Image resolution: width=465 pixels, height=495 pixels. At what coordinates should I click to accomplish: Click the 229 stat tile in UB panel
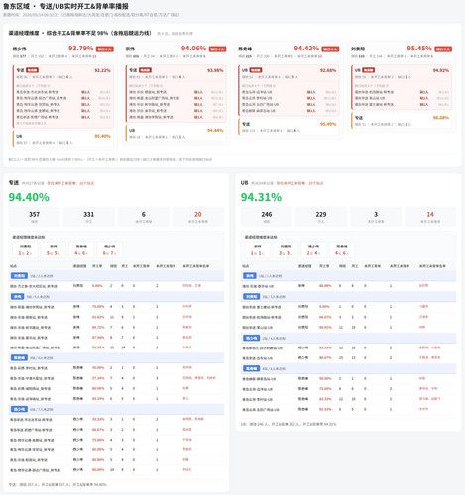click(321, 217)
